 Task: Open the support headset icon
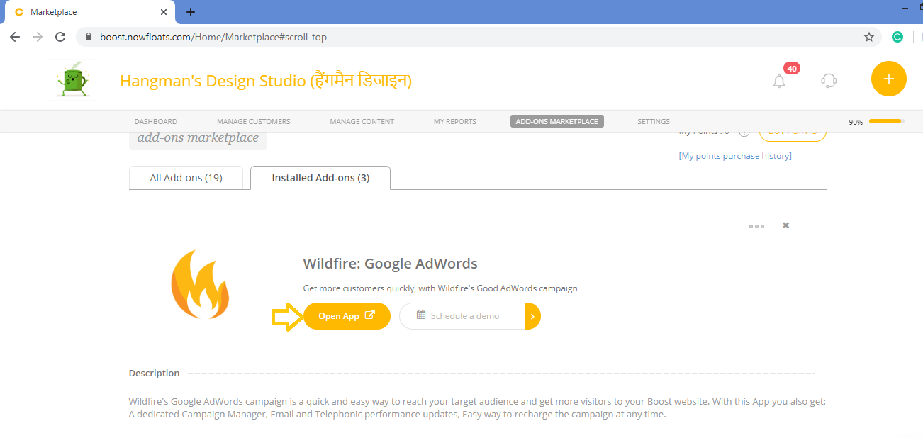pos(829,80)
